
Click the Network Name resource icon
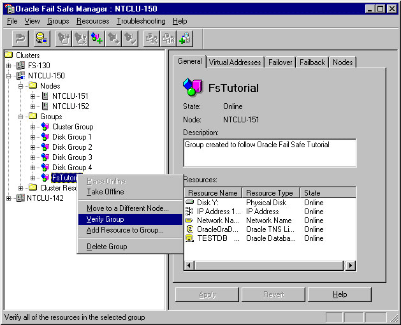tap(189, 220)
